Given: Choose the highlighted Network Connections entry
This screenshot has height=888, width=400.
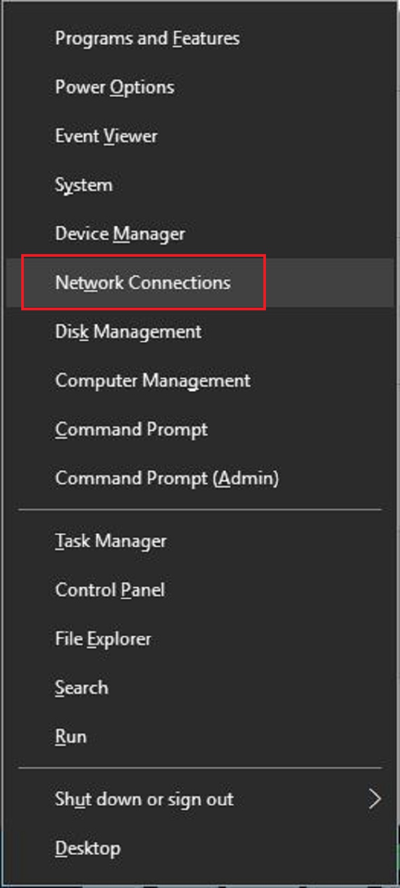Looking at the screenshot, I should point(143,283).
